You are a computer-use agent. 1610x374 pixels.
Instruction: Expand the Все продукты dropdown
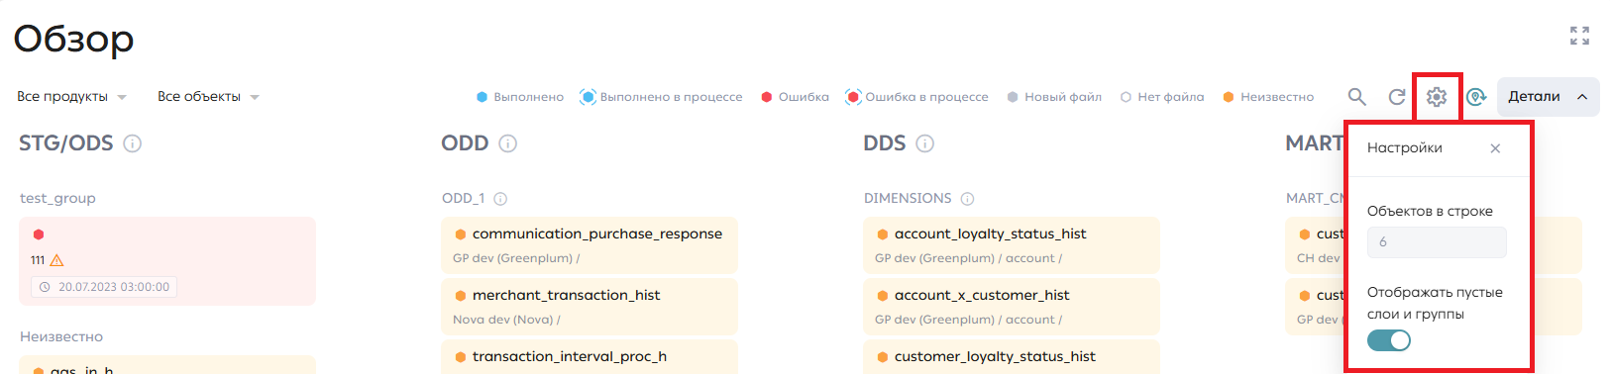71,97
